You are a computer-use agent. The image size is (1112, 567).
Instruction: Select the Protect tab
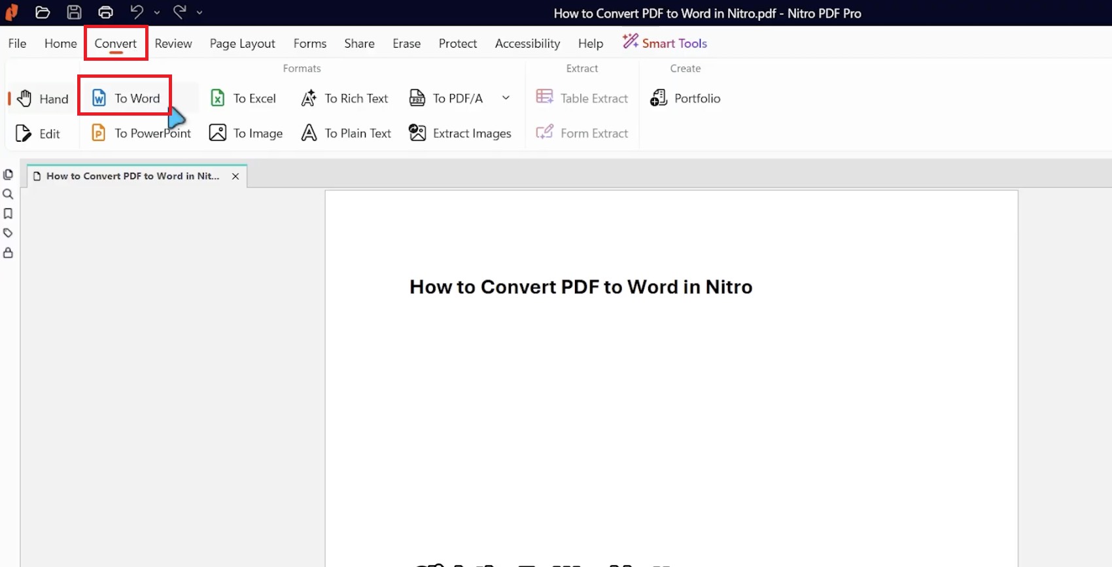pyautogui.click(x=458, y=43)
